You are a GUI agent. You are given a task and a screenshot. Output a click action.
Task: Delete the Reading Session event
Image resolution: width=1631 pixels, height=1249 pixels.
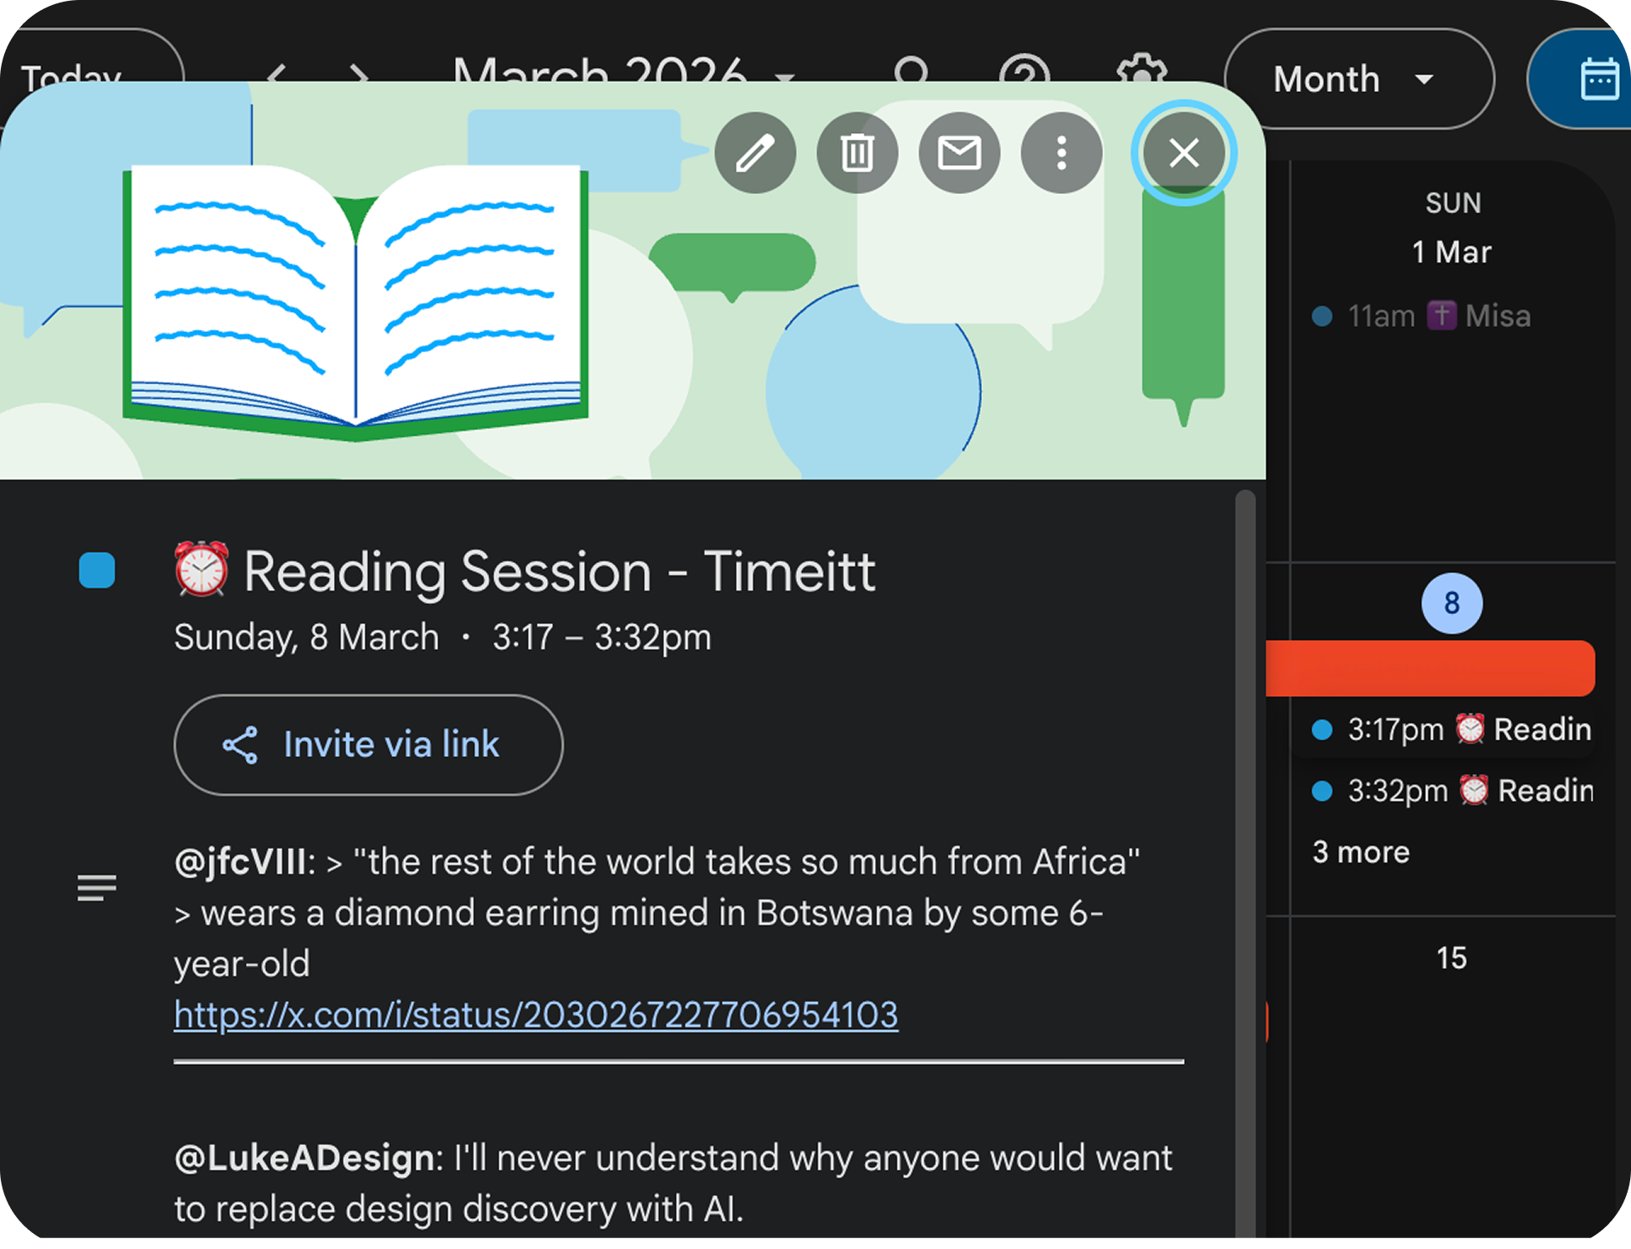coord(857,153)
